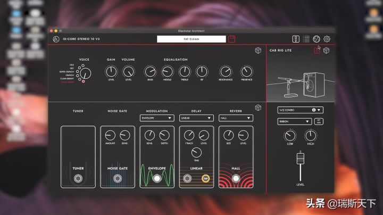Viewport: 383px width, 215px height.
Task: Open the patch list icon
Action: [306, 39]
